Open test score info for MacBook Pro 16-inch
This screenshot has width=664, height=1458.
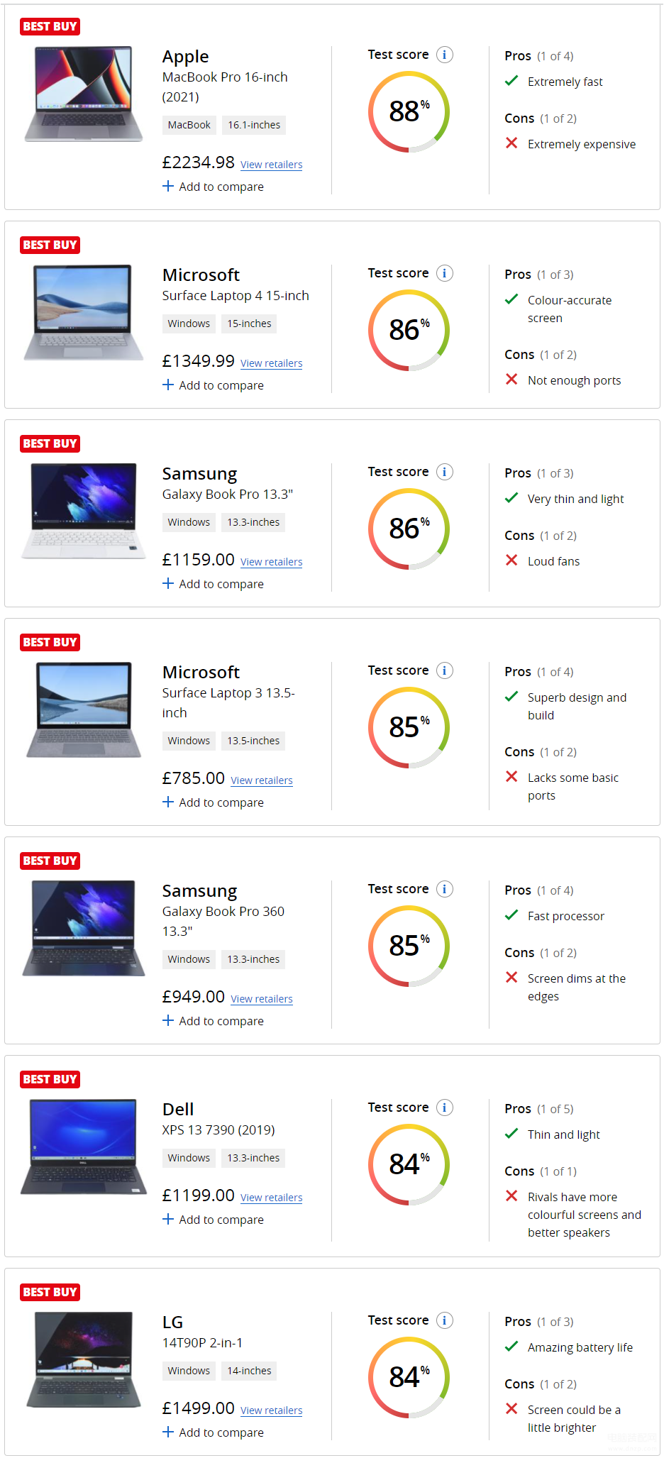(445, 55)
